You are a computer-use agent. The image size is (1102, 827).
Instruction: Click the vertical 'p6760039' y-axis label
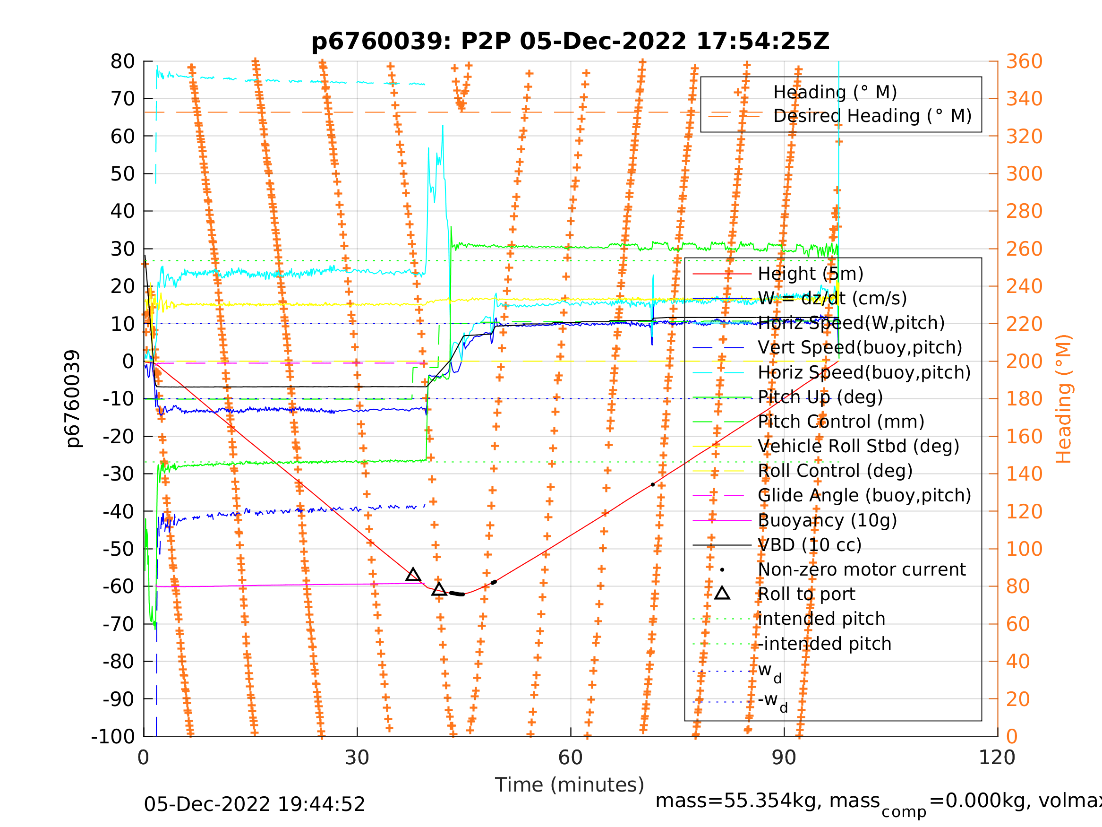pos(73,399)
